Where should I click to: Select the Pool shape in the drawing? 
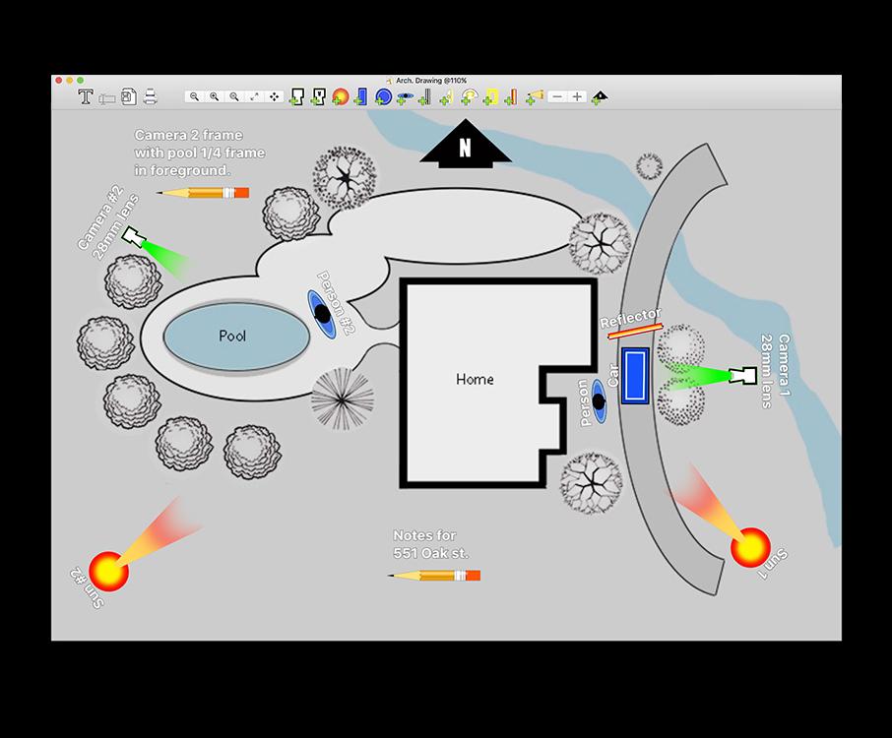(233, 336)
